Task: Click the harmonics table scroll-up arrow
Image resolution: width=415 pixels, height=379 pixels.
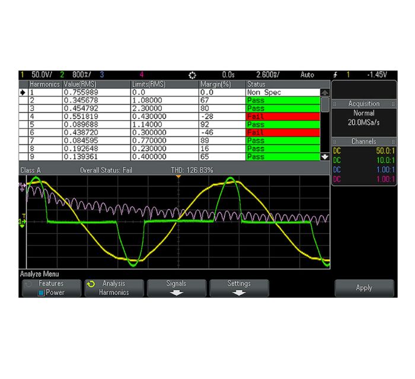Action: (x=325, y=92)
